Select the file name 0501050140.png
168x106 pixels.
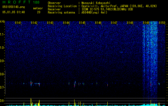(14, 7)
